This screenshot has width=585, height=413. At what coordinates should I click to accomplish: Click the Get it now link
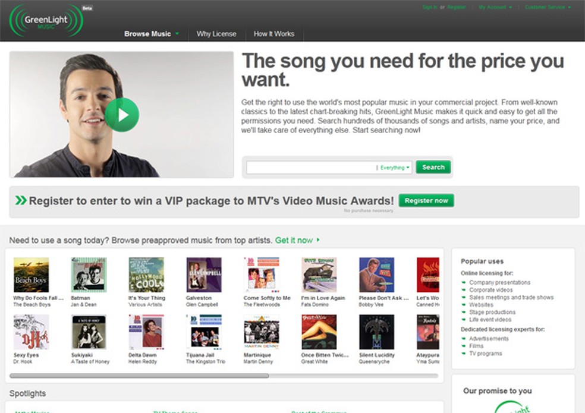click(297, 240)
